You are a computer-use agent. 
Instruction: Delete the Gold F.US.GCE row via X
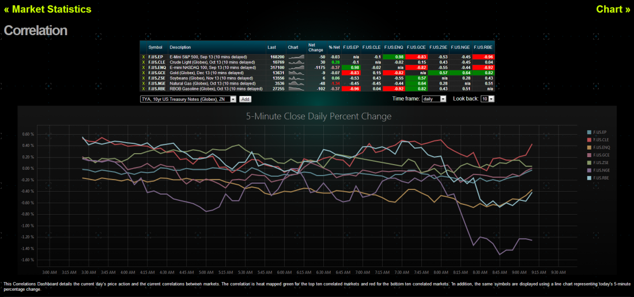(x=144, y=73)
